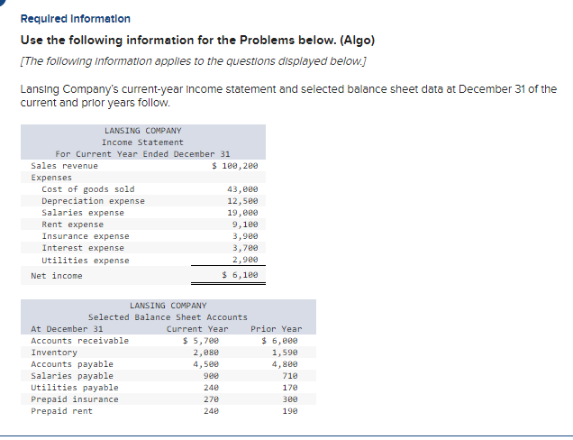Image resolution: width=573 pixels, height=440 pixels.
Task: Click the Expenses row label
Action: 51,178
